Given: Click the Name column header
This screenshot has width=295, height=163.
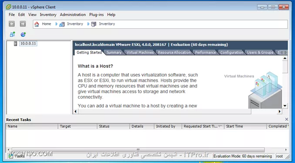Looking at the screenshot, I should coord(32,126).
